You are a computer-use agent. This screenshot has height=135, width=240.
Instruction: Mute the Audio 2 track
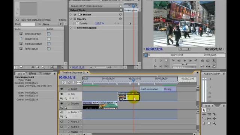61,121
